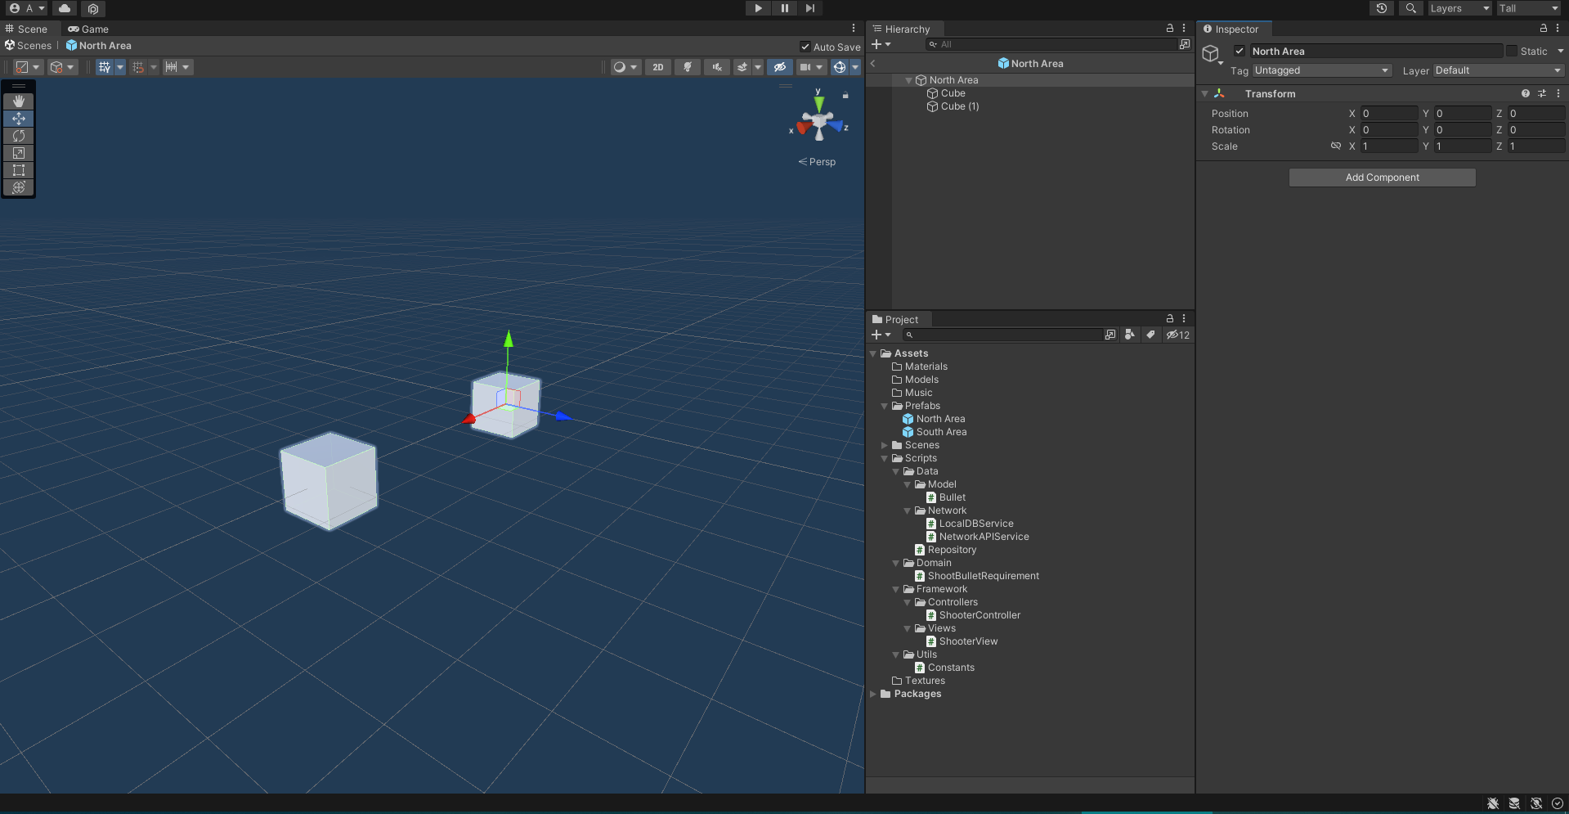
Task: Open the Layers dropdown in the top bar
Action: click(x=1460, y=8)
